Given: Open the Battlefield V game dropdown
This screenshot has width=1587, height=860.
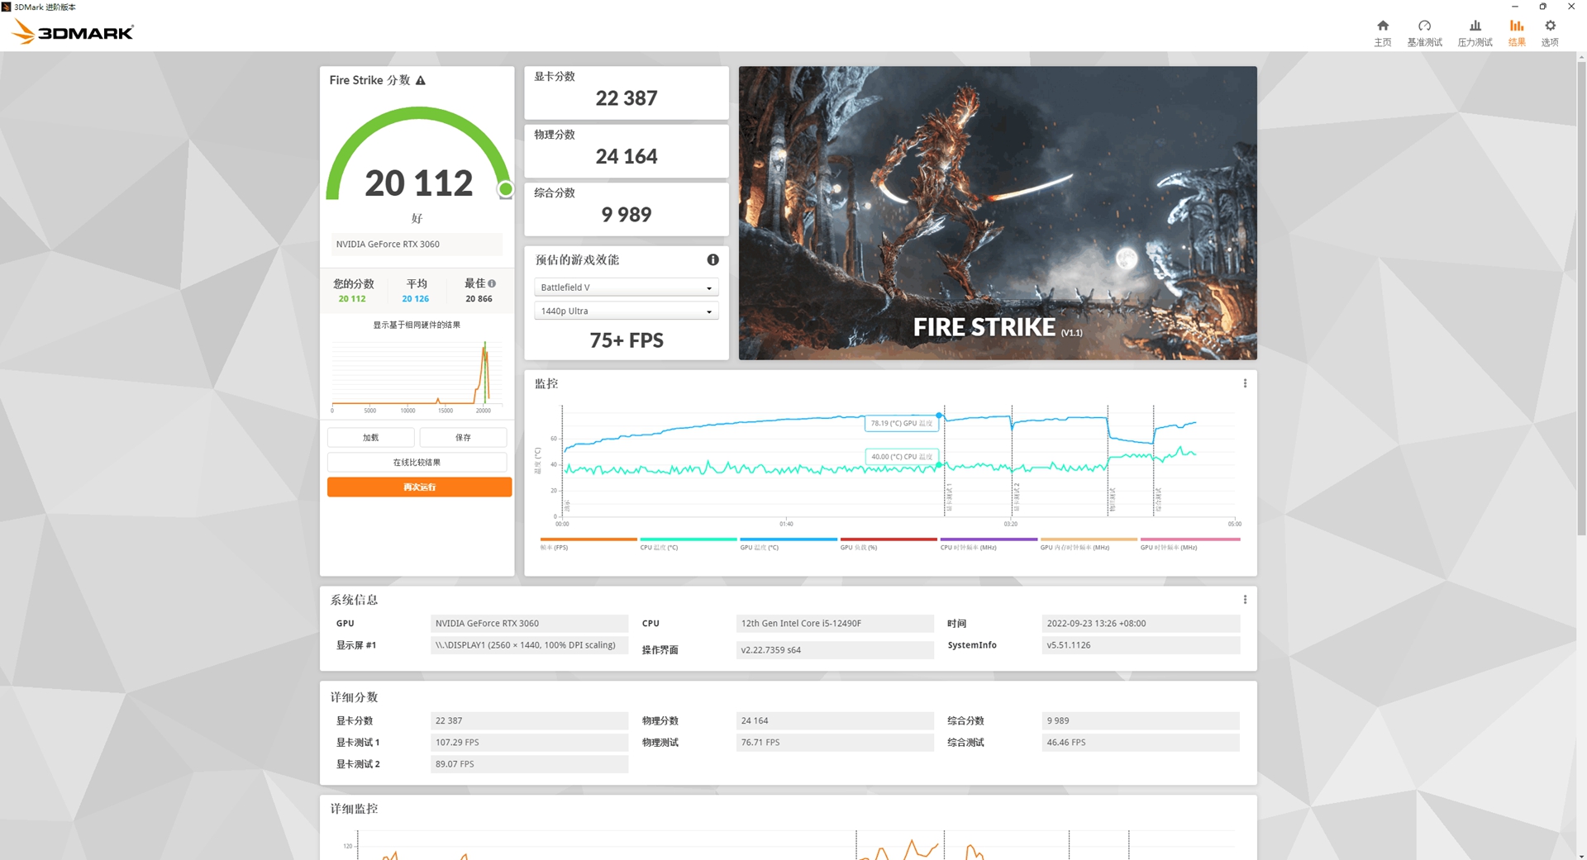Looking at the screenshot, I should pos(626,287).
